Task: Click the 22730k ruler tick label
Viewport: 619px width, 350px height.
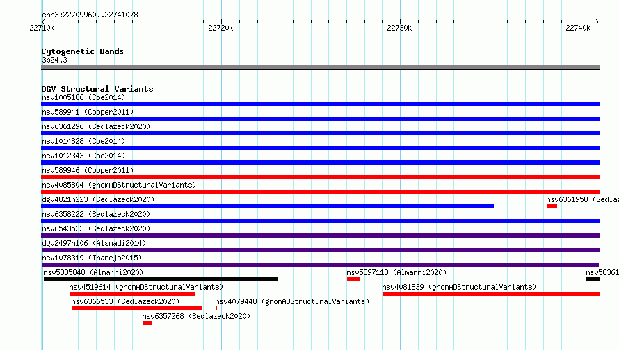Action: tap(399, 28)
